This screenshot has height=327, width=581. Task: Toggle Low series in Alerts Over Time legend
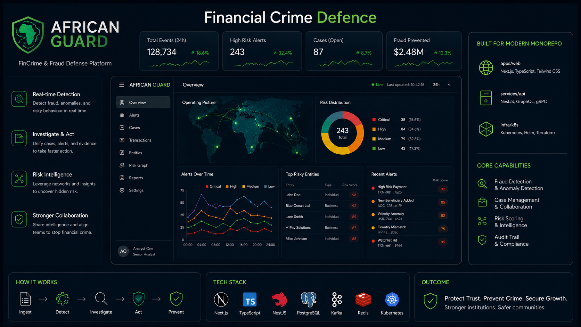tap(269, 187)
